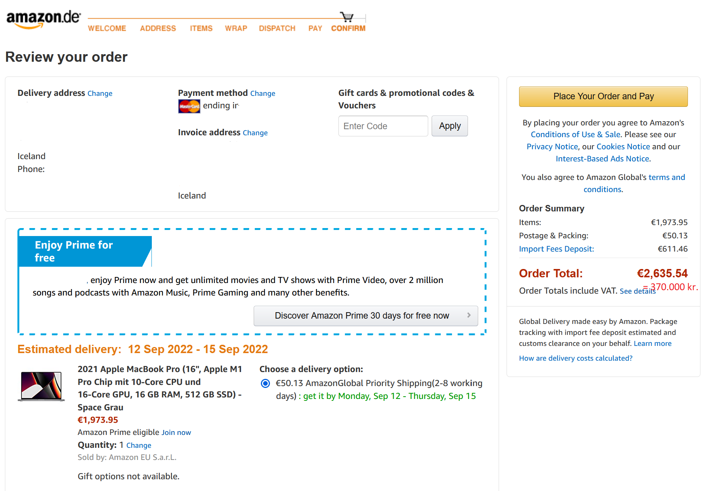708x491 pixels.
Task: Click the Mastercard payment method icon
Action: [189, 106]
